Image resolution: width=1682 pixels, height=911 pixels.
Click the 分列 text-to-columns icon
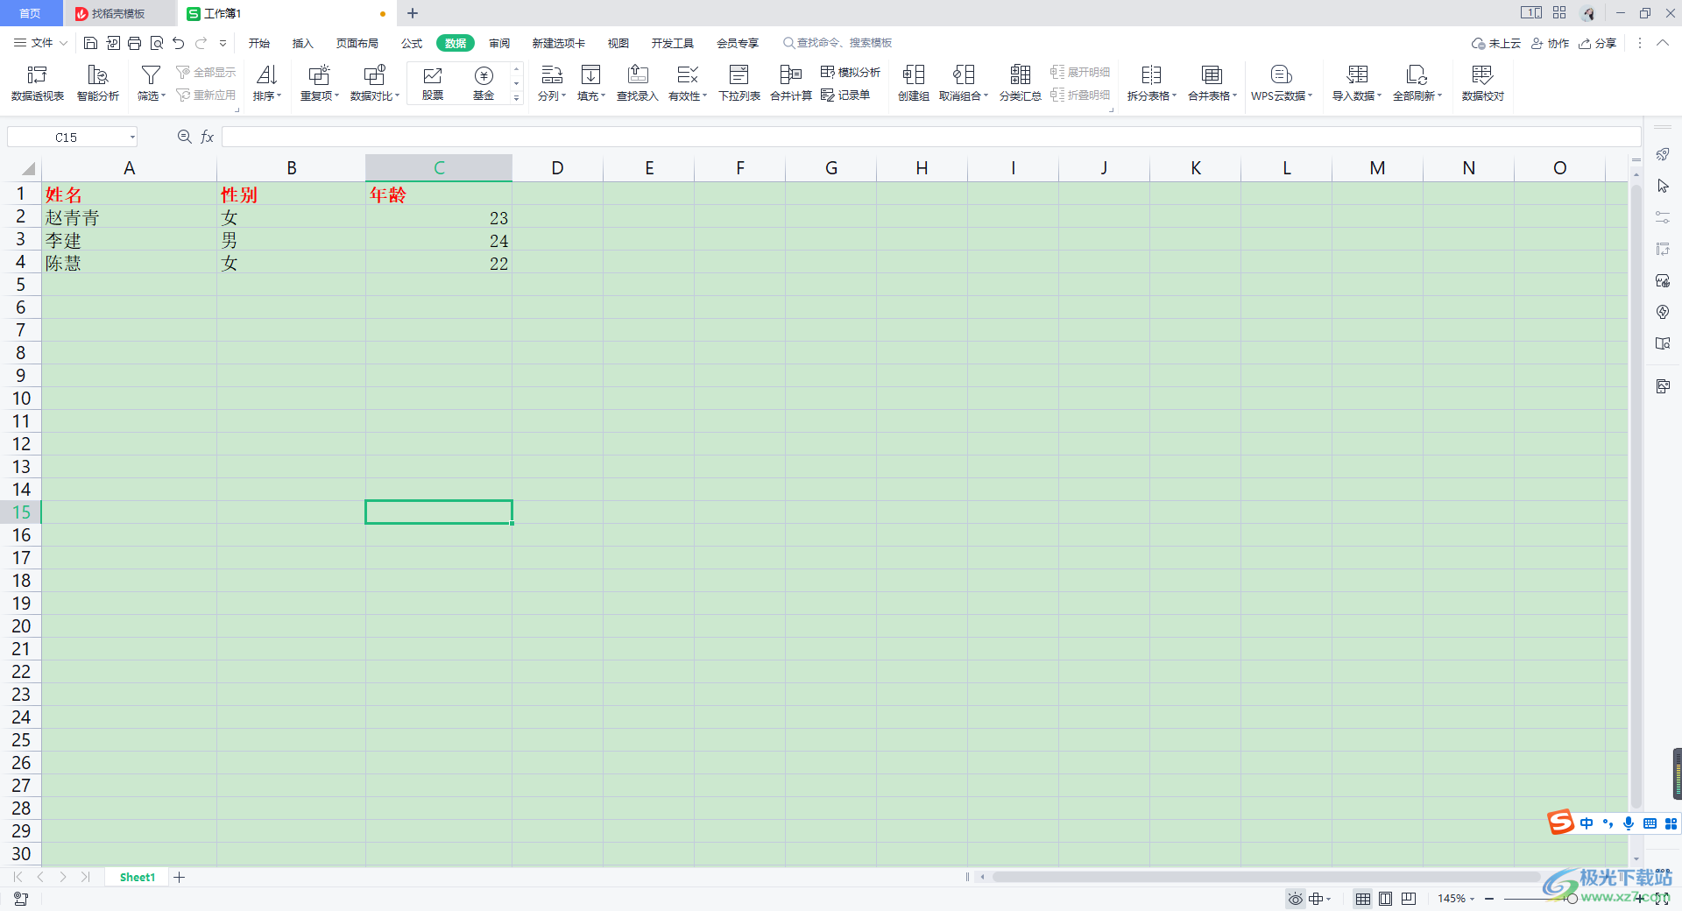552,75
